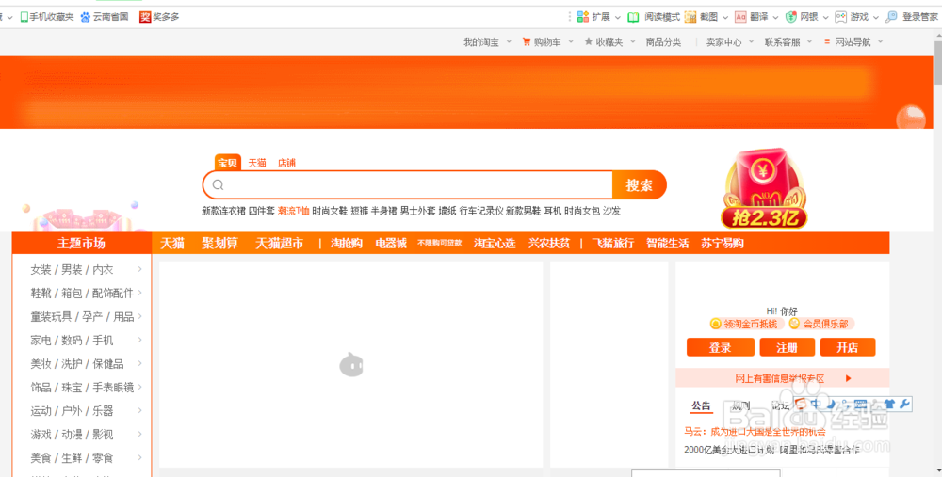Select the 天猫 search tab
This screenshot has width=942, height=477.
point(257,163)
